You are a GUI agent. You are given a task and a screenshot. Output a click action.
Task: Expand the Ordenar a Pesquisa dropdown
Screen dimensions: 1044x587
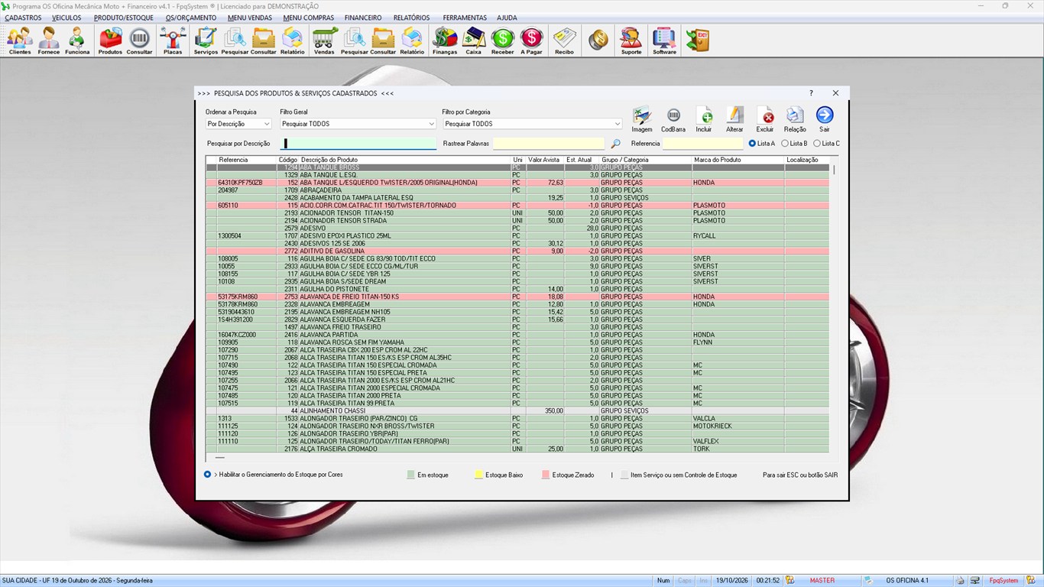(267, 124)
